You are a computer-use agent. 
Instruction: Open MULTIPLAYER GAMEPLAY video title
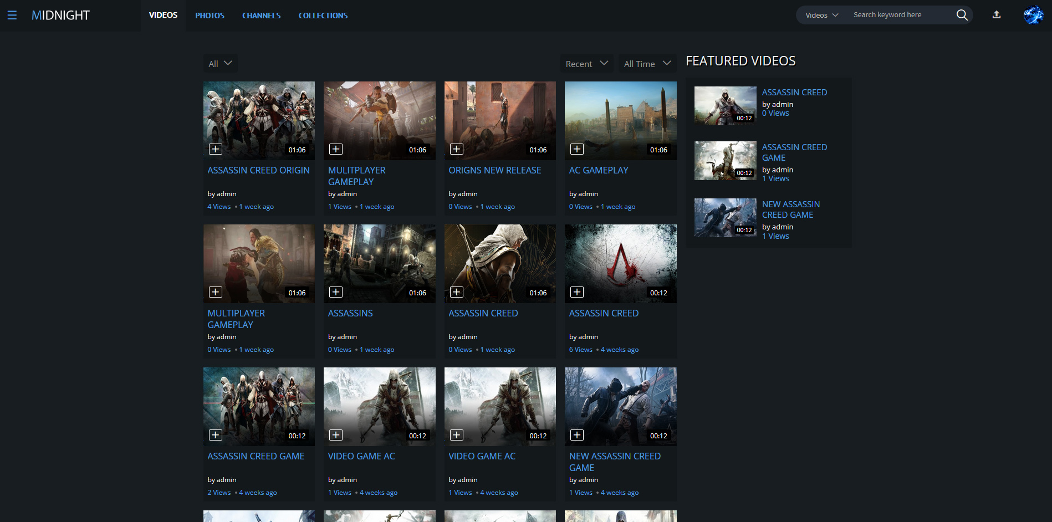pos(236,319)
